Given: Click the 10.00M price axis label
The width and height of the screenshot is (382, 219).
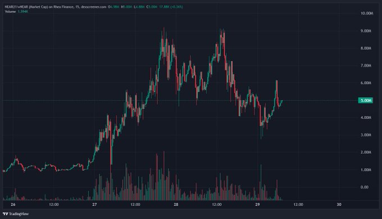Looking at the screenshot, I should click(367, 13).
